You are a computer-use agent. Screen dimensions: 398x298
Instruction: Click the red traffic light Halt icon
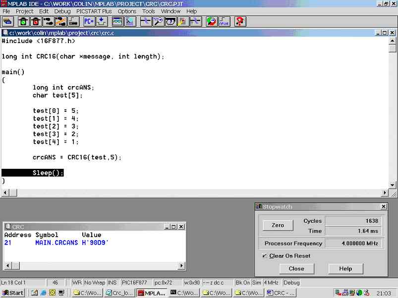coord(35,21)
